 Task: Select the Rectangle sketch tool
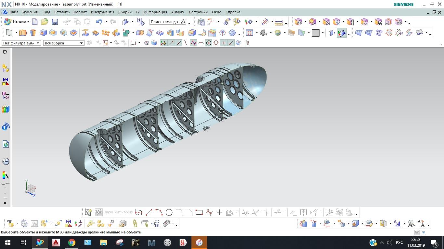point(199,213)
